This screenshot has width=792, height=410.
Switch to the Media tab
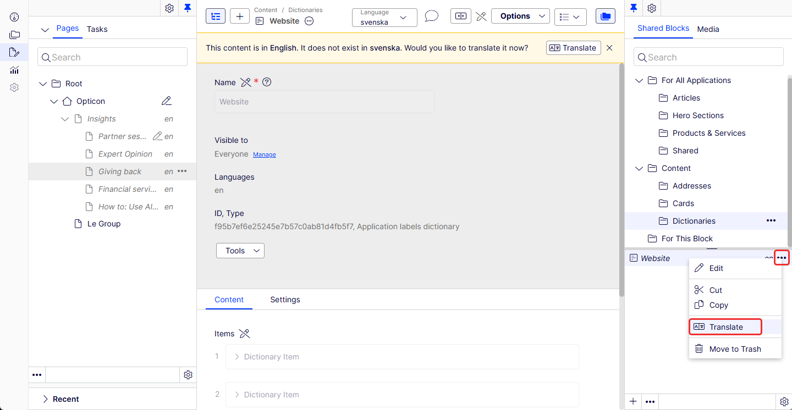tap(708, 29)
